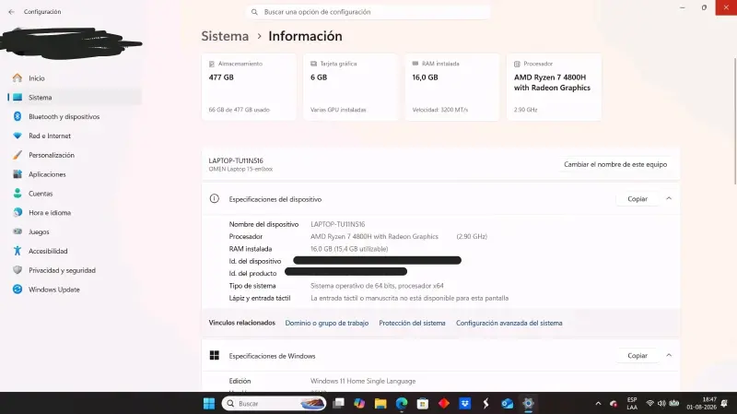Click the search settings input field
Screen dimensions: 737x414
coord(368,12)
